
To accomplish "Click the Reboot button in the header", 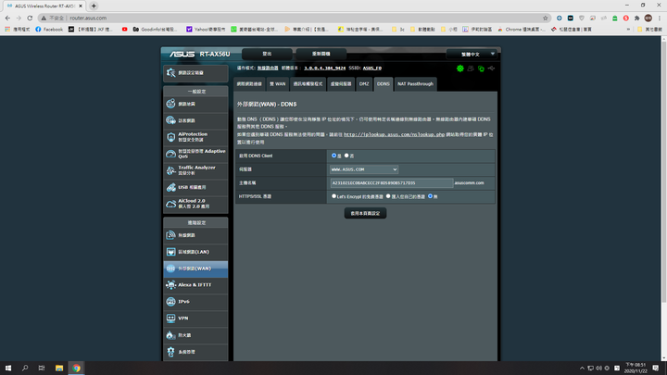I will 321,54.
